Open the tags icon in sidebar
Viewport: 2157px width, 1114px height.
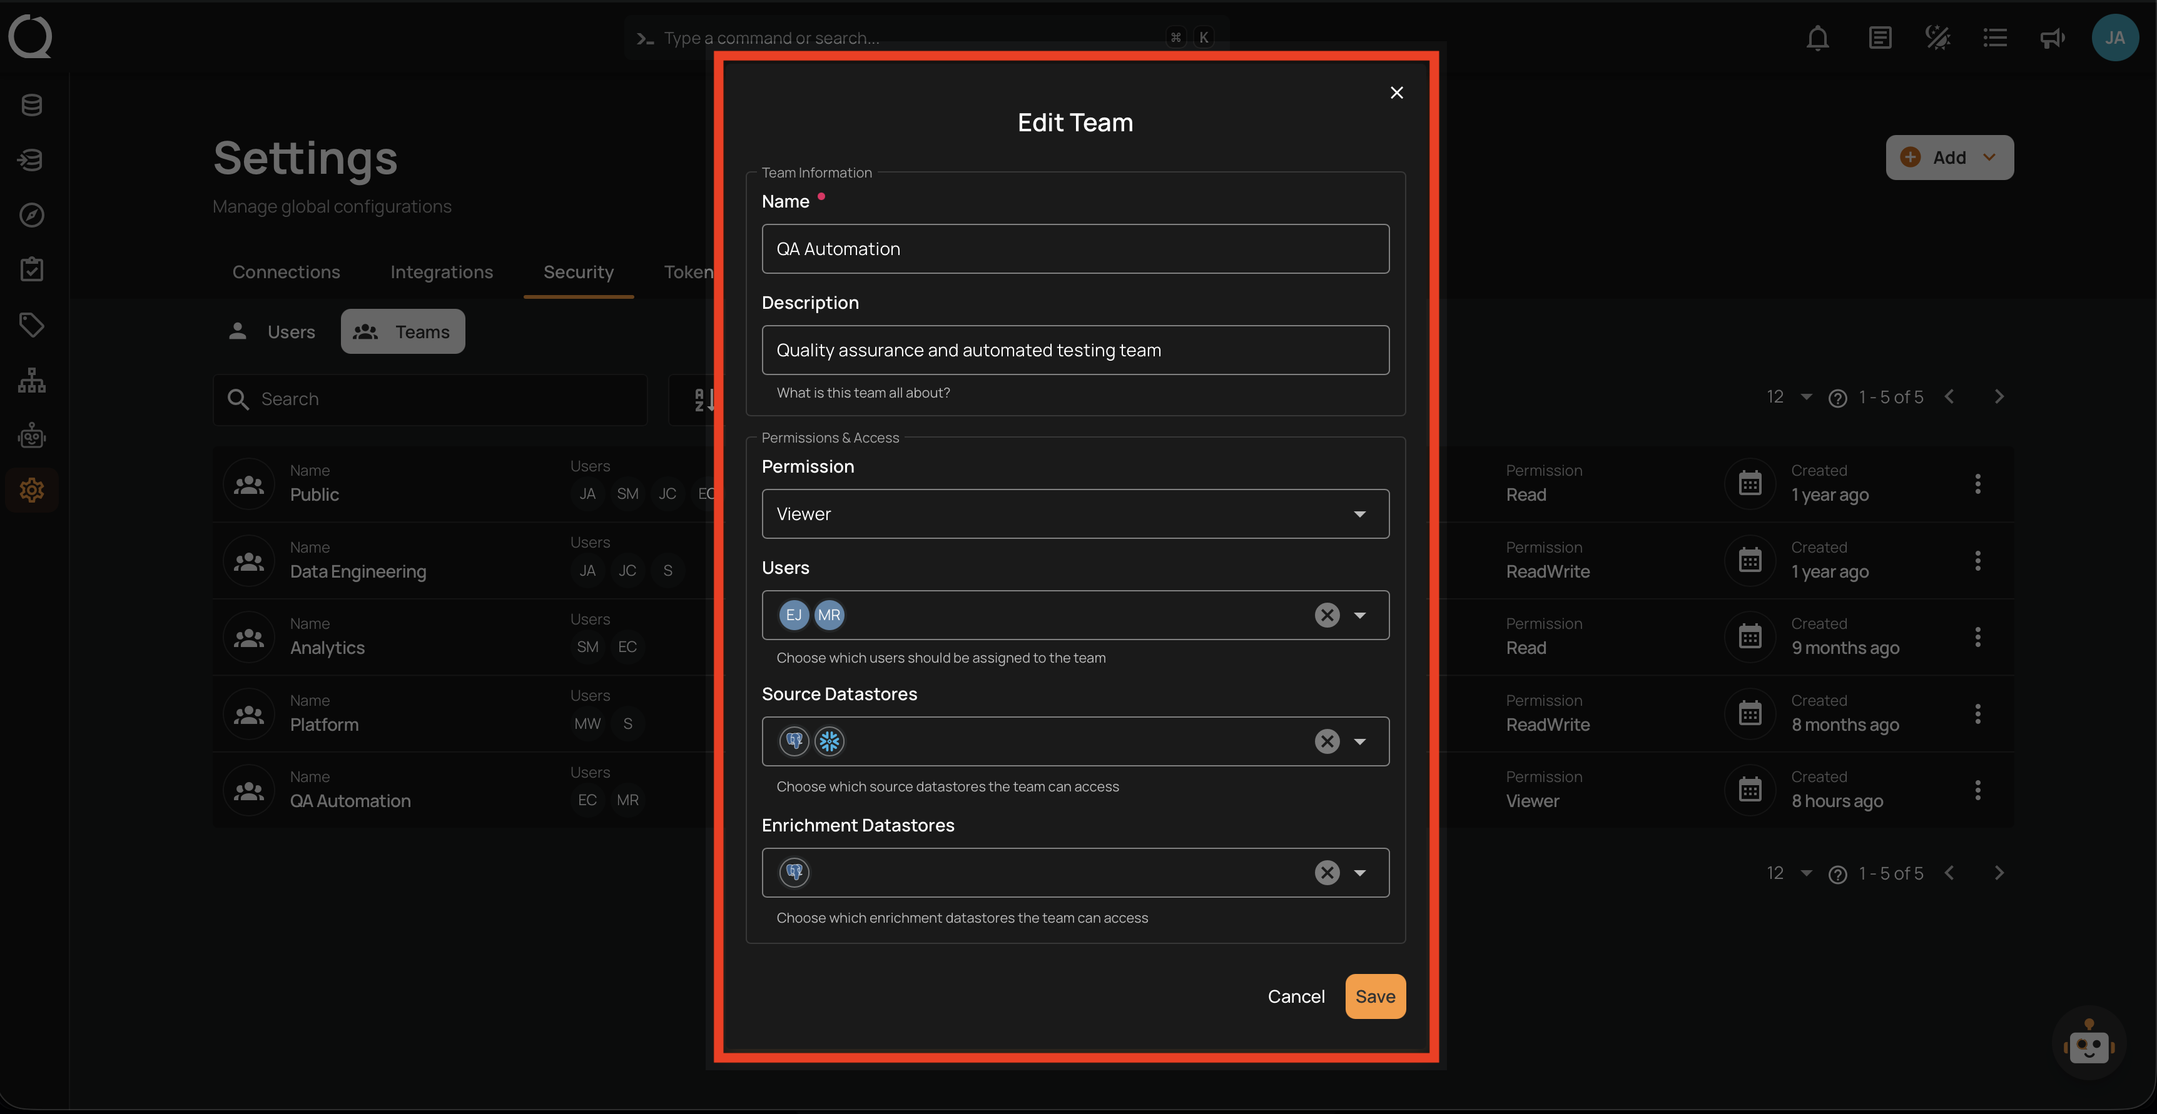pyautogui.click(x=32, y=324)
